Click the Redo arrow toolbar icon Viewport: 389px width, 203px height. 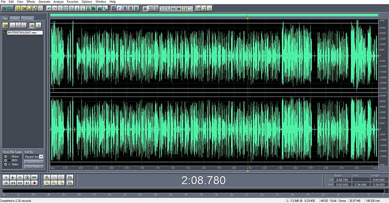tap(54, 9)
